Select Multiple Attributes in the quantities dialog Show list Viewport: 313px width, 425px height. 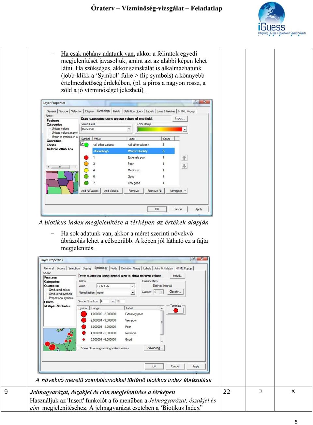[x=57, y=306]
